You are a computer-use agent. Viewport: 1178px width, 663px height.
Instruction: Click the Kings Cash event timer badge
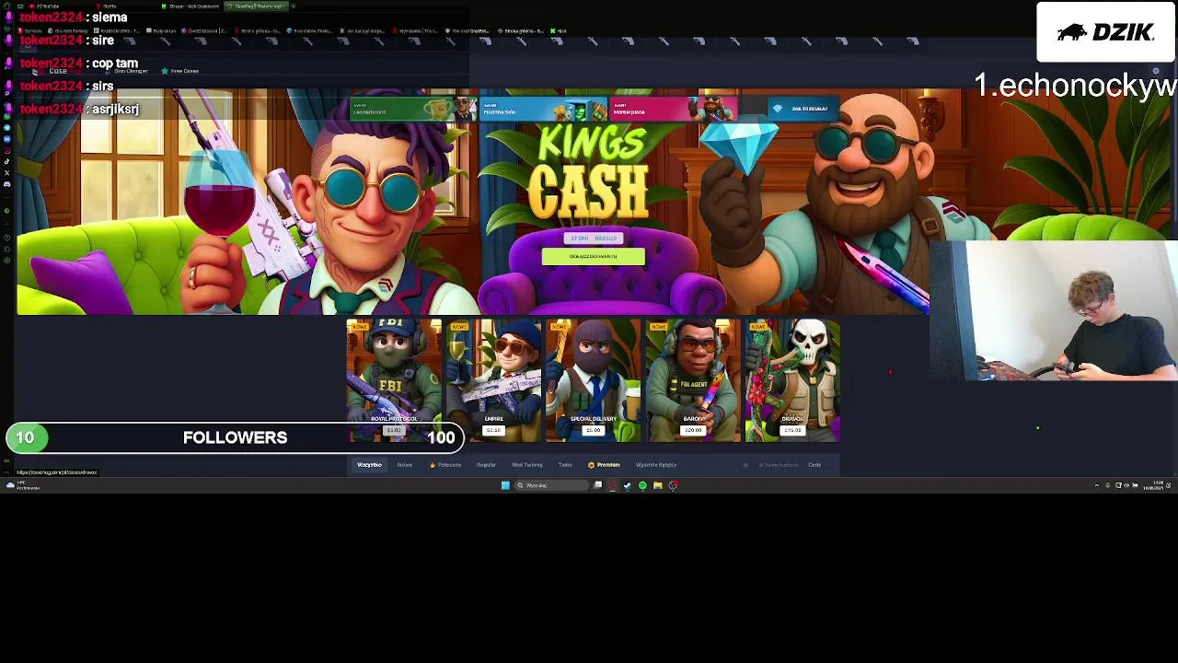click(x=594, y=238)
